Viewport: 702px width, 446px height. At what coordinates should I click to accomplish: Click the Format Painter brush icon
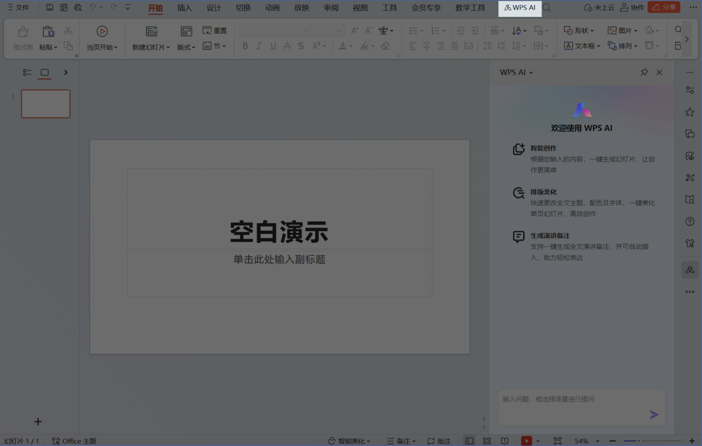click(23, 32)
